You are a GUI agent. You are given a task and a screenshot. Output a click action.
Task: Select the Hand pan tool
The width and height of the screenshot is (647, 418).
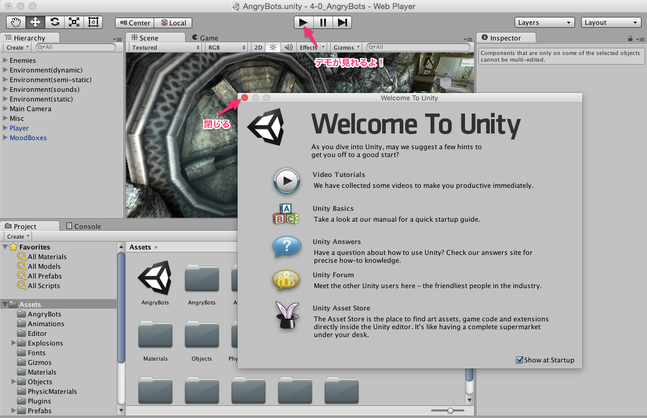pos(15,22)
